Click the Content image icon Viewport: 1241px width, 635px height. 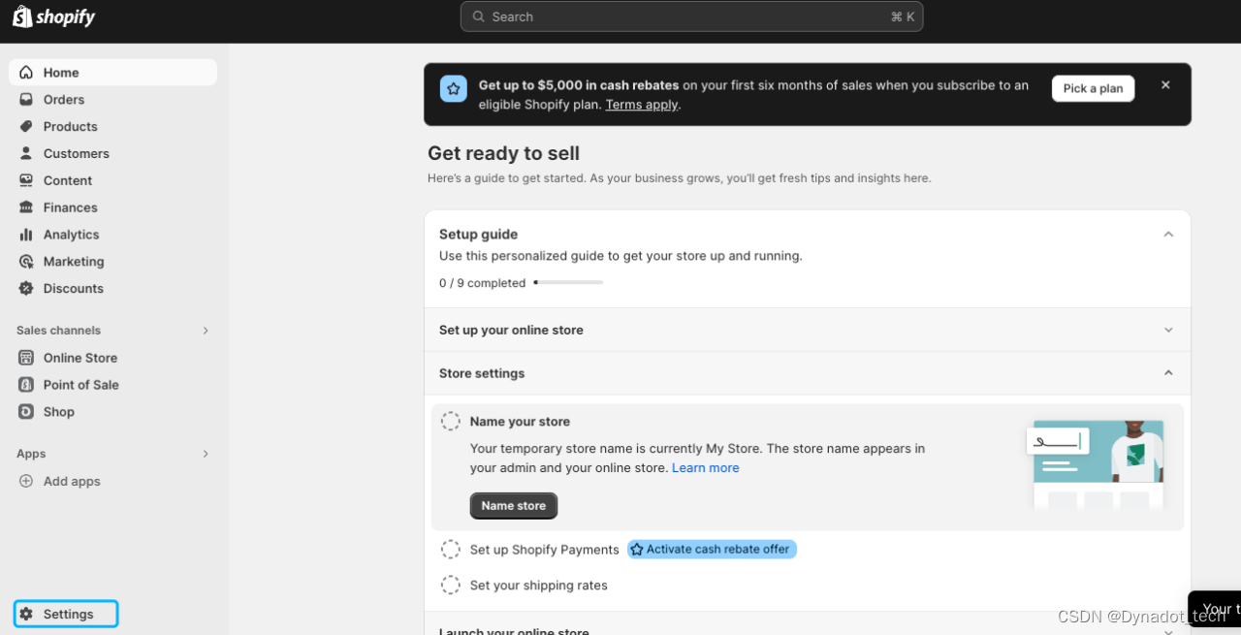pyautogui.click(x=26, y=180)
